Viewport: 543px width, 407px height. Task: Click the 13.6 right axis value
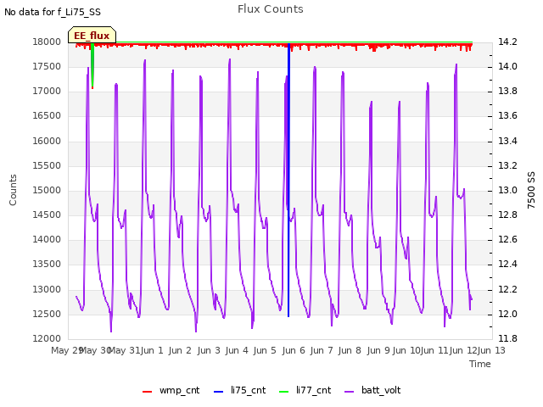(x=507, y=116)
